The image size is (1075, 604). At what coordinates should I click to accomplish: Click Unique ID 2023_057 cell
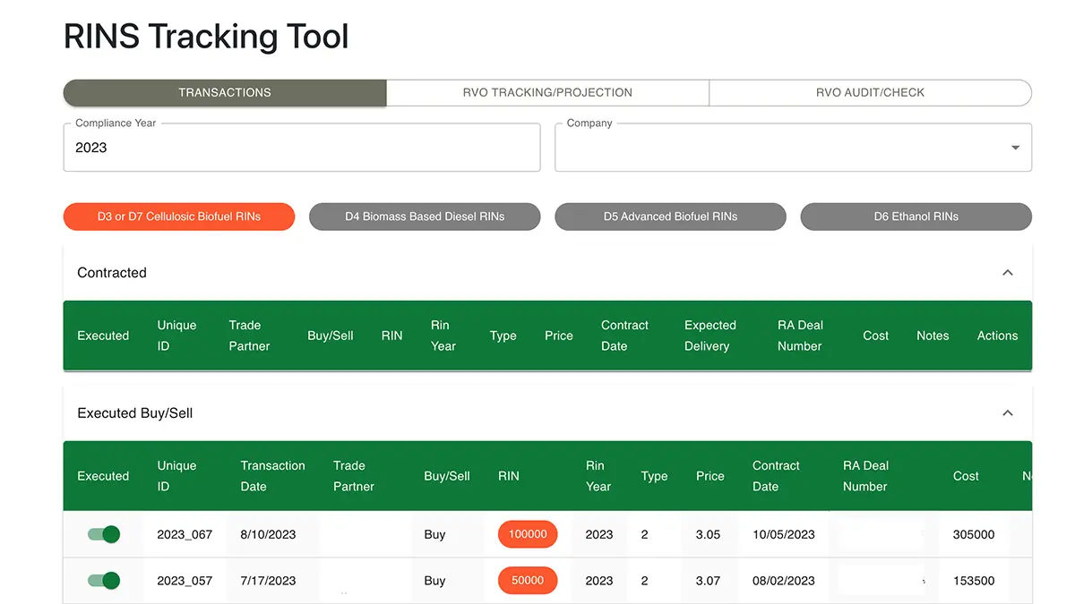185,581
